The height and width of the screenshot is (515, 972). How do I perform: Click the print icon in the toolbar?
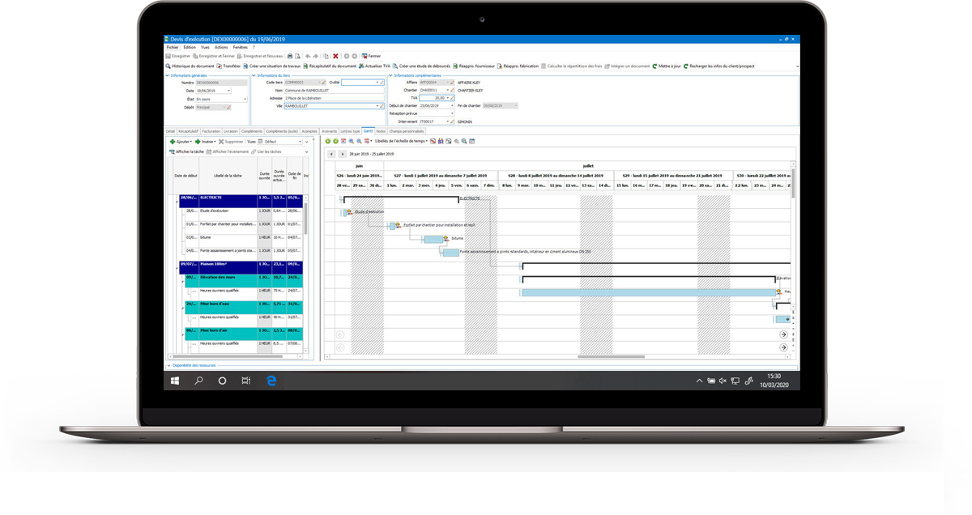290,56
